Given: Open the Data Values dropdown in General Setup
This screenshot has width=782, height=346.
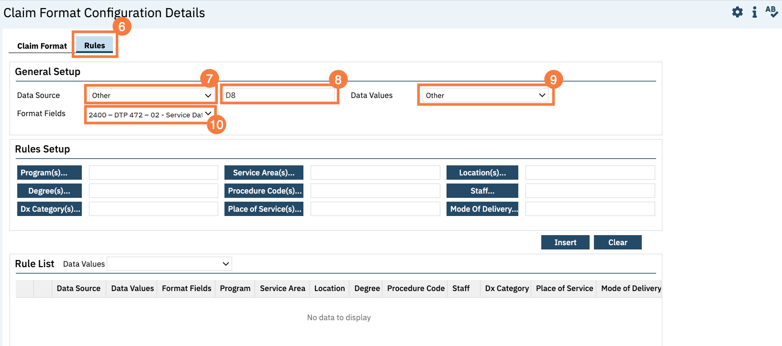Looking at the screenshot, I should pos(485,96).
